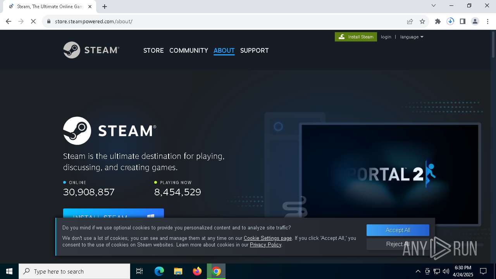Click the Portal 2 video preview
Screen dimensions: 496x279
(389, 174)
